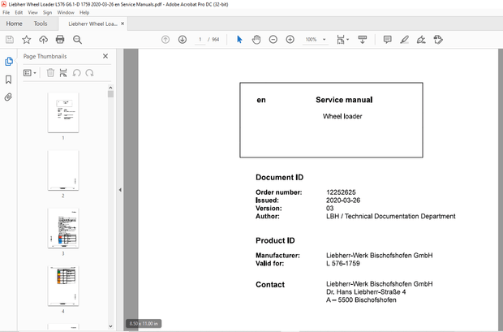Viewport: 503px width, 332px height.
Task: Click the zoom out minus button
Action: click(273, 40)
